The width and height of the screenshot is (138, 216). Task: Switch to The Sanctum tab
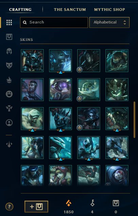70,10
